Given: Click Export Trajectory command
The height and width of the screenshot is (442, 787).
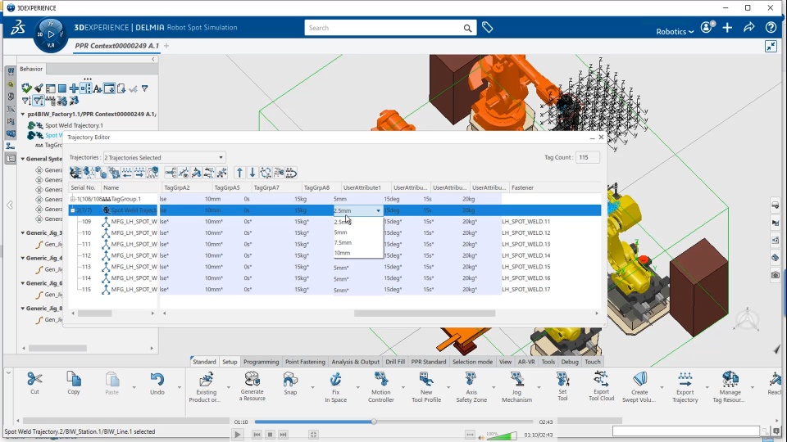Looking at the screenshot, I should click(685, 387).
